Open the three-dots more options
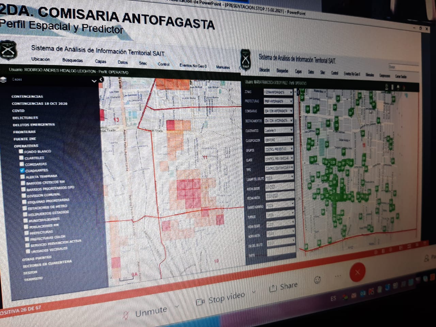Screen dimensions: 436x327 pyautogui.click(x=338, y=276)
